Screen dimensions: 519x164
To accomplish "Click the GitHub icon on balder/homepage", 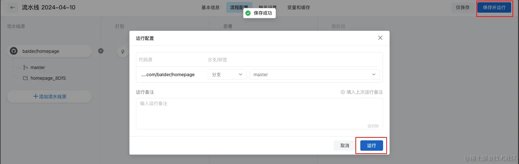I will pos(14,51).
